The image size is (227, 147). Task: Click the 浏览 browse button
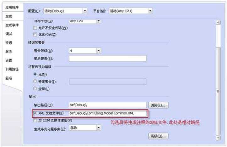click(158, 105)
